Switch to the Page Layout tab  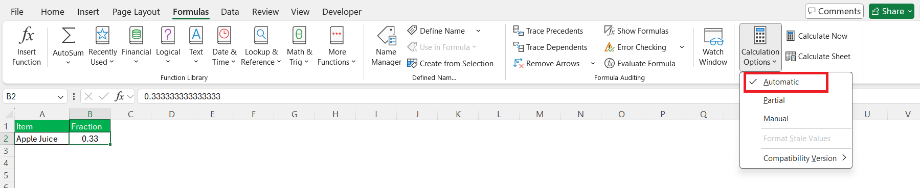point(136,12)
